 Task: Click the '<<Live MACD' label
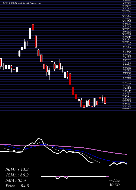tap(115, 183)
